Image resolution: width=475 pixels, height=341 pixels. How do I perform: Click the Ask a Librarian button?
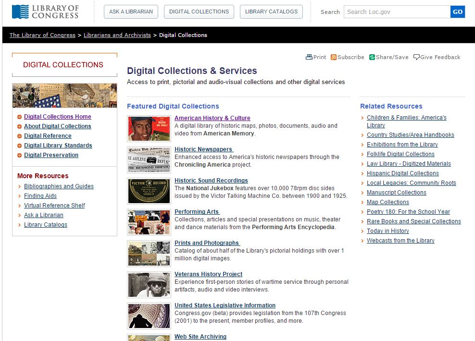click(x=131, y=12)
